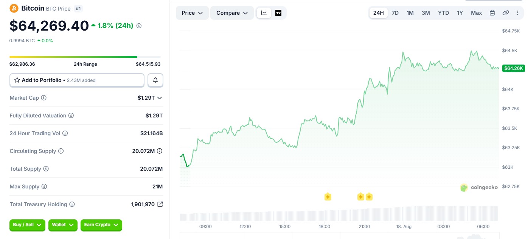Viewport: 528px width, 239px height.
Task: Click the $64,269.40 price text
Action: [x=49, y=26]
